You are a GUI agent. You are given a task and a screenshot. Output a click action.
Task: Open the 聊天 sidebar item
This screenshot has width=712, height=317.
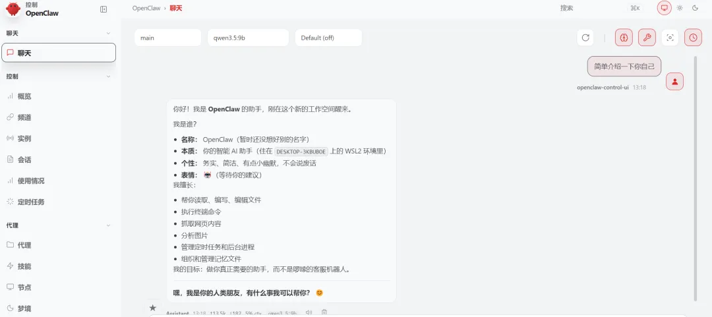click(x=59, y=53)
